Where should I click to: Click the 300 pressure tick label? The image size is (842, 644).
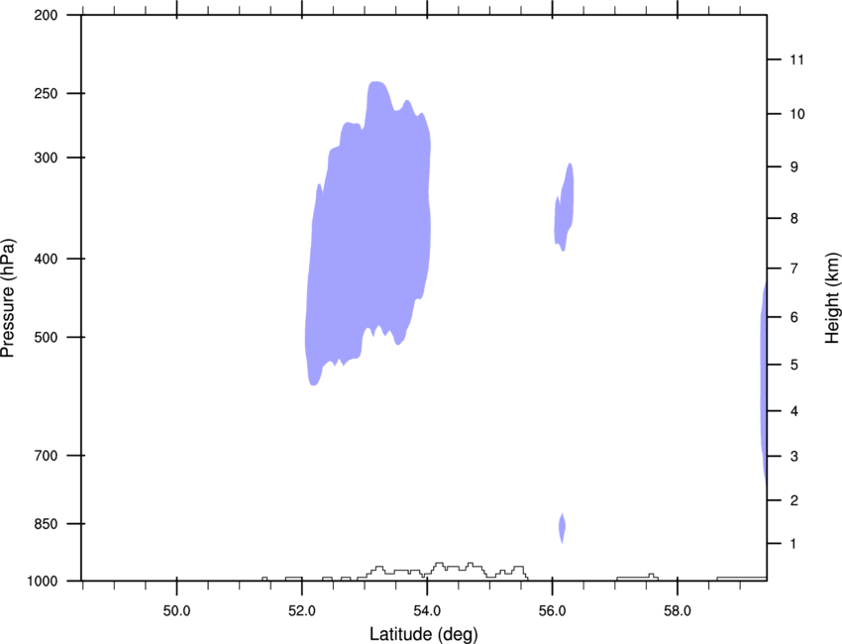coord(46,158)
